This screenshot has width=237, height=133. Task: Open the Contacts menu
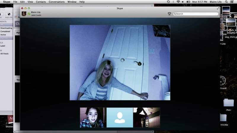[41, 2]
